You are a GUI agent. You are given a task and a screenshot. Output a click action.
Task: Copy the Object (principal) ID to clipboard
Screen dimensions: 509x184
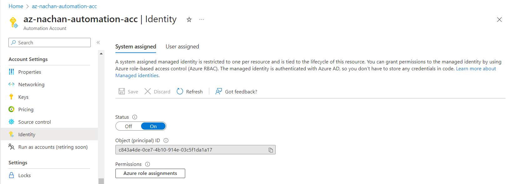271,150
